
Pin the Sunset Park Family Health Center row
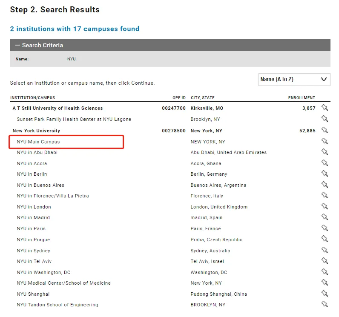pos(325,119)
